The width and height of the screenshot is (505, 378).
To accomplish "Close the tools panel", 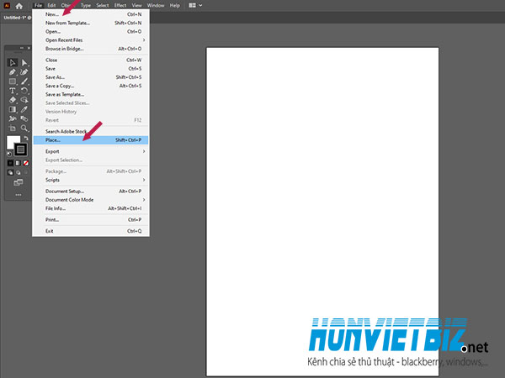I will [x=29, y=48].
